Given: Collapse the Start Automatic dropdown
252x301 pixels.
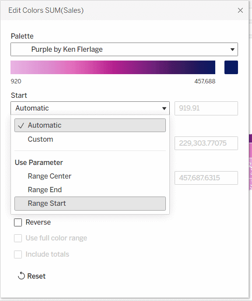Looking at the screenshot, I should [x=90, y=108].
